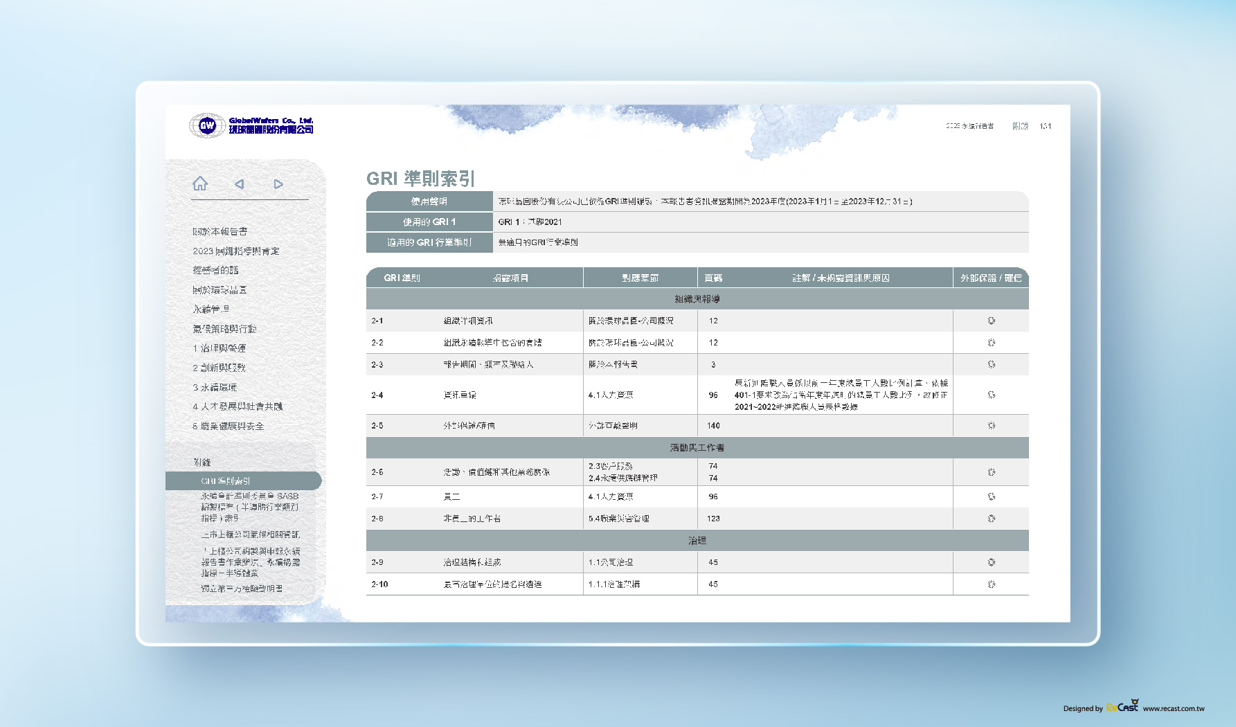Click the www.recast.com.tw credit link

pos(1174,708)
